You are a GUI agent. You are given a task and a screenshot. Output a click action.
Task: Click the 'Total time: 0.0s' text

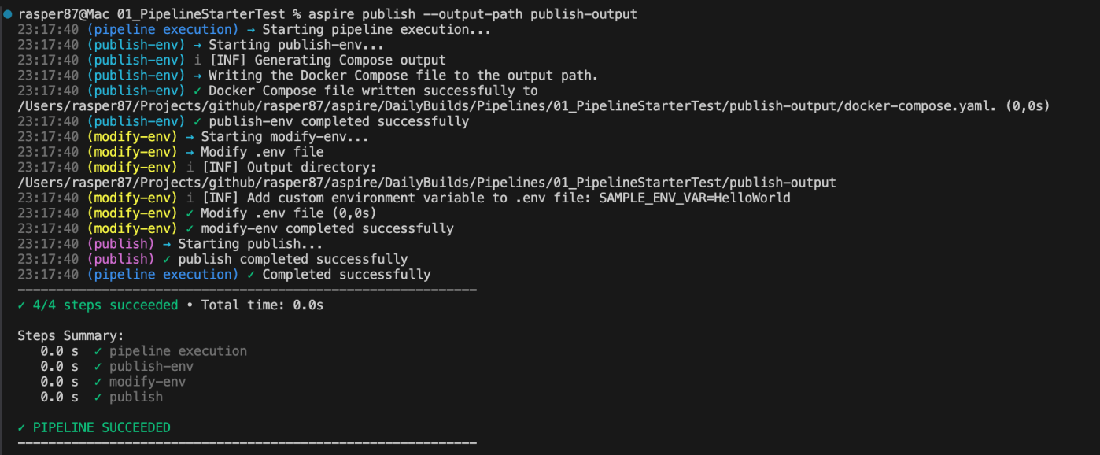click(x=262, y=305)
